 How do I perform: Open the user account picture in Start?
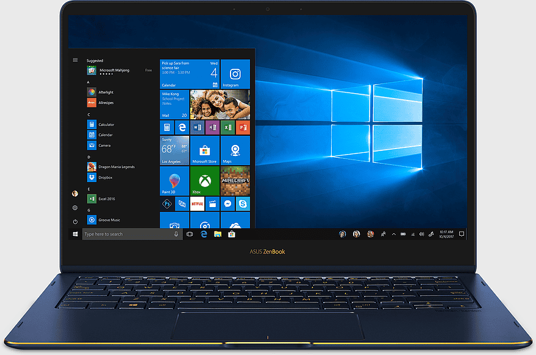click(x=75, y=194)
